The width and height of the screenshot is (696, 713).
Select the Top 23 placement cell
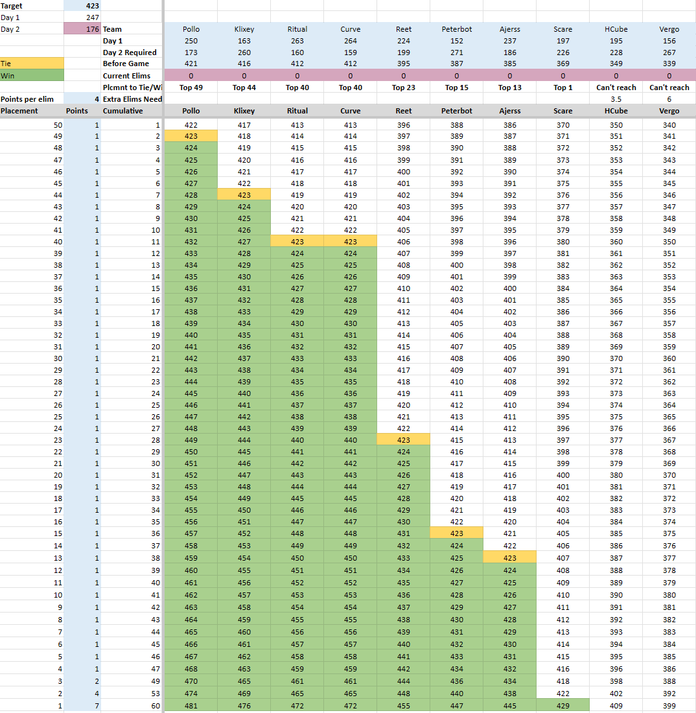click(x=404, y=88)
